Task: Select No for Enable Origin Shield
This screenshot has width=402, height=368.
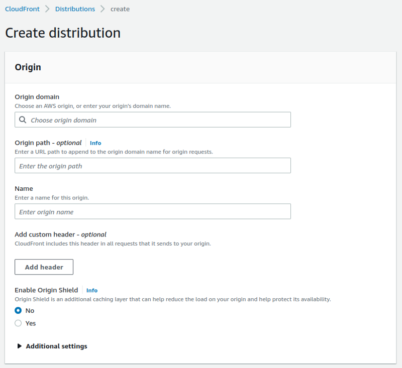Action: [19, 311]
